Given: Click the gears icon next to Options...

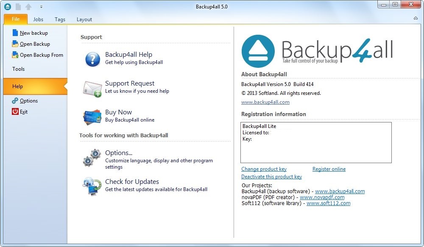Looking at the screenshot, I should [92, 158].
